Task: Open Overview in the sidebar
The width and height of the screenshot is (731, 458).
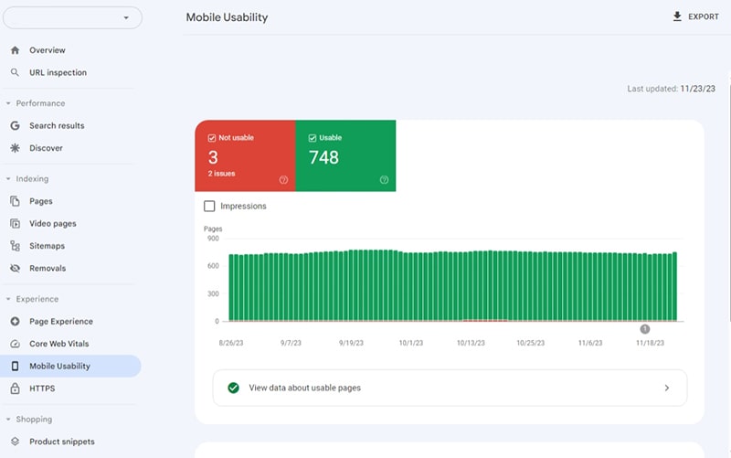Action: (x=48, y=50)
